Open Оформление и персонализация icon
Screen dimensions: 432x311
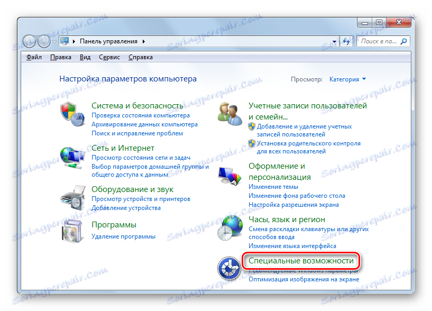[229, 174]
